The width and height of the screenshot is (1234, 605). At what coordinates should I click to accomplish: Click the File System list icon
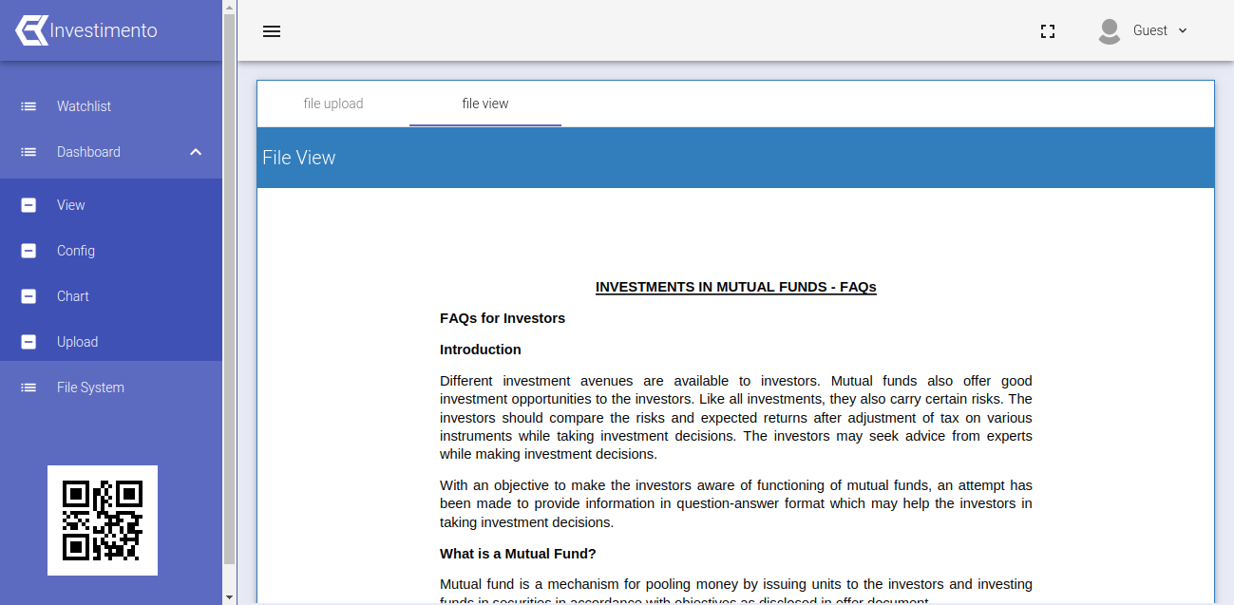28,388
